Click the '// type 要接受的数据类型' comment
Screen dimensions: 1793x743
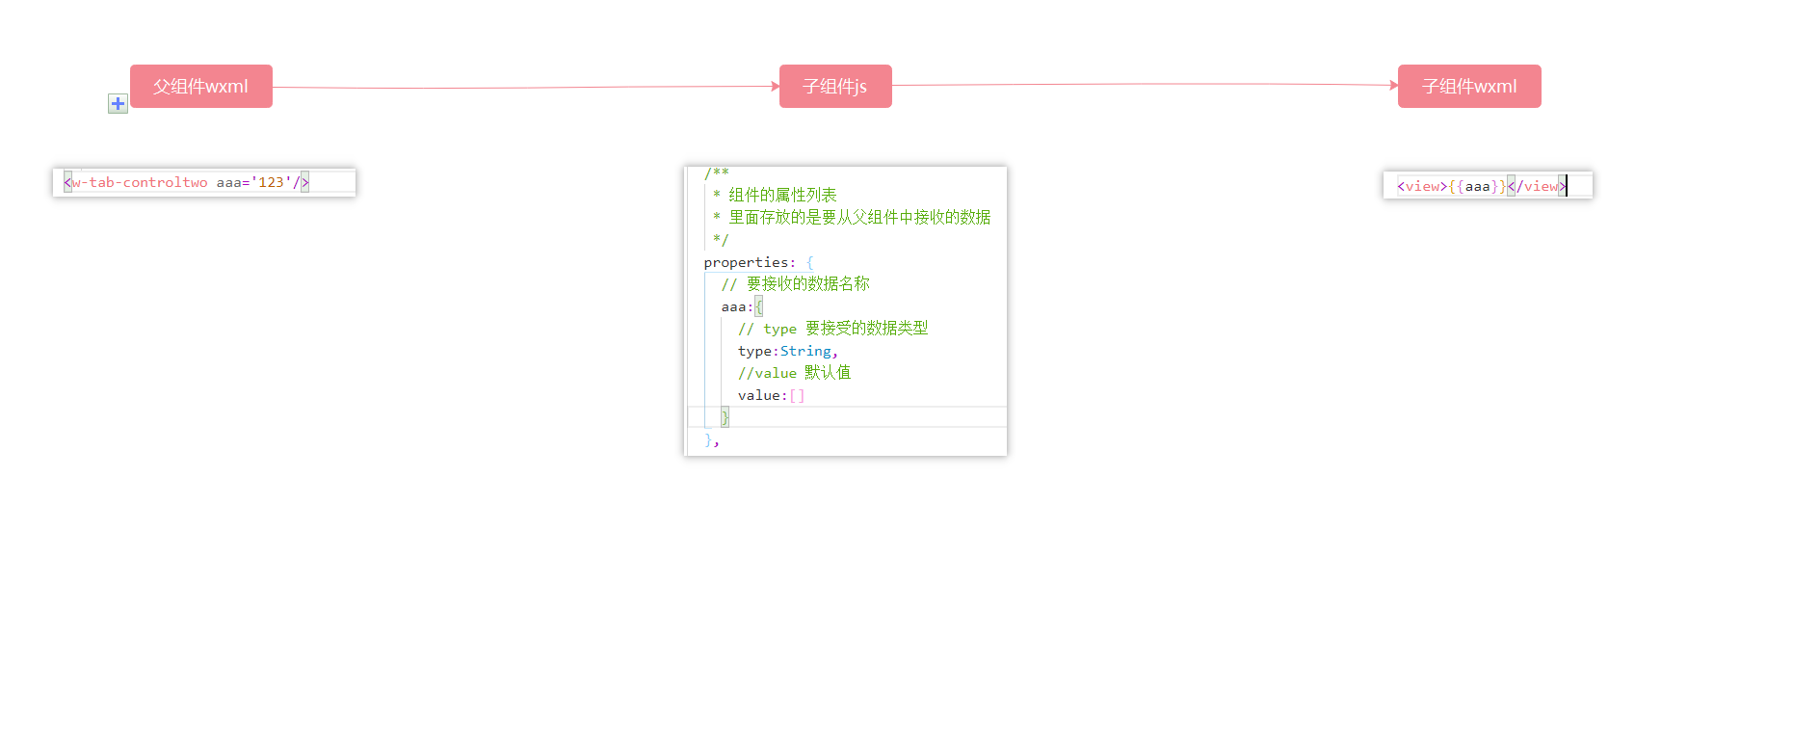[833, 329]
